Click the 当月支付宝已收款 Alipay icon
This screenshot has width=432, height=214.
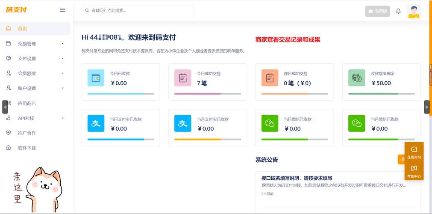(182, 123)
